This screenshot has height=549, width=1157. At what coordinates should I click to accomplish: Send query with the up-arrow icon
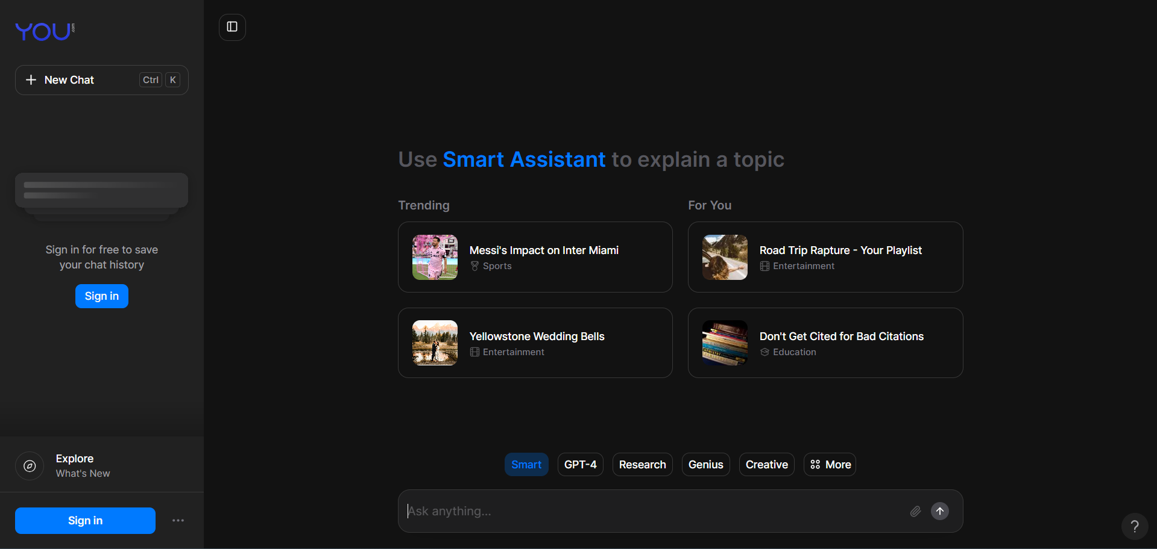[940, 511]
